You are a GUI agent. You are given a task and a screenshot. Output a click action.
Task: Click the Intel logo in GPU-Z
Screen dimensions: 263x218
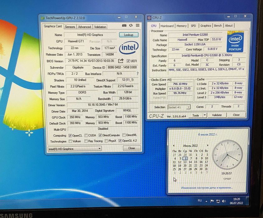point(129,47)
